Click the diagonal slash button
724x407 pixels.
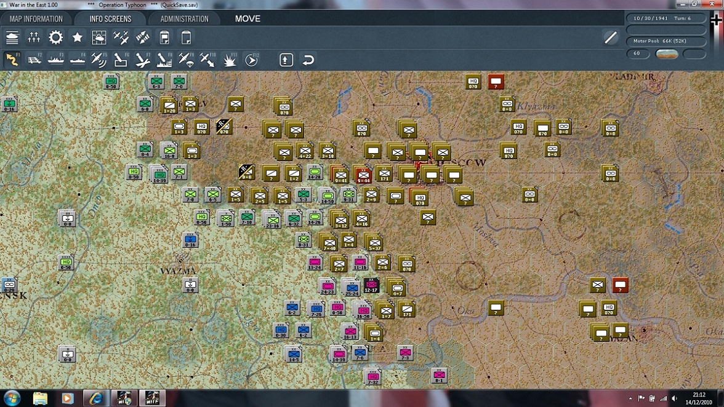[611, 38]
